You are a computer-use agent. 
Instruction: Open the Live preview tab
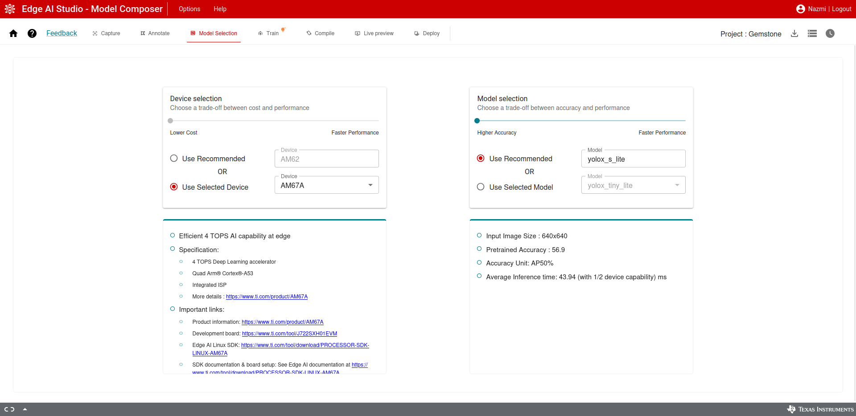point(374,33)
